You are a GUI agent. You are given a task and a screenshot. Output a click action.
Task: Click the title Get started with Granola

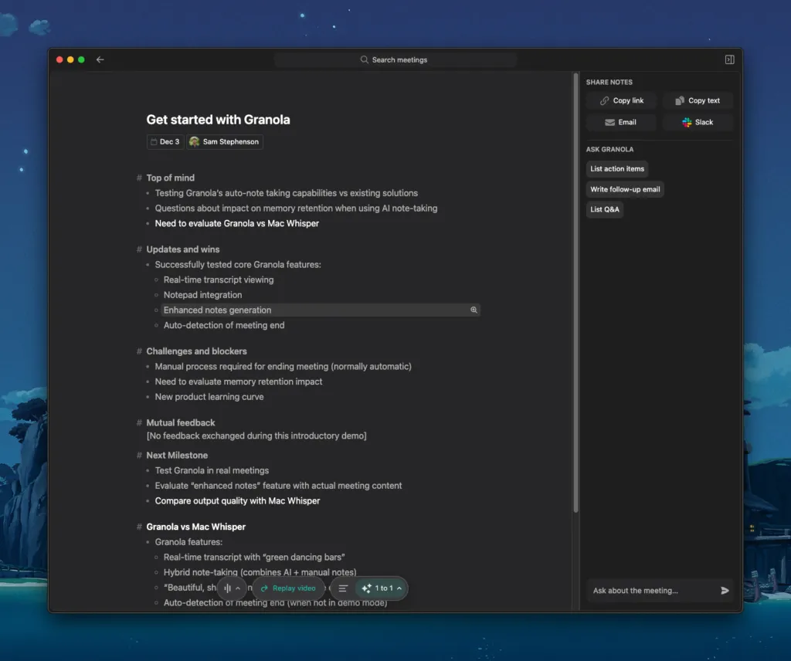coord(218,120)
